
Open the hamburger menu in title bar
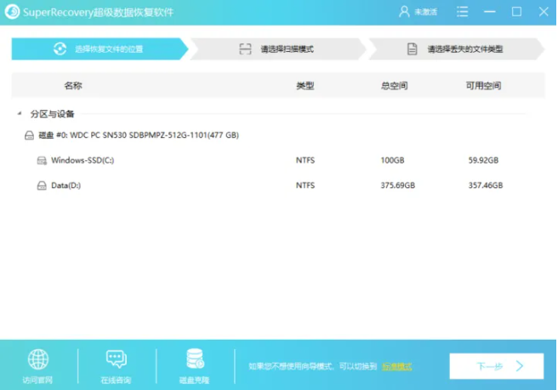pyautogui.click(x=461, y=11)
